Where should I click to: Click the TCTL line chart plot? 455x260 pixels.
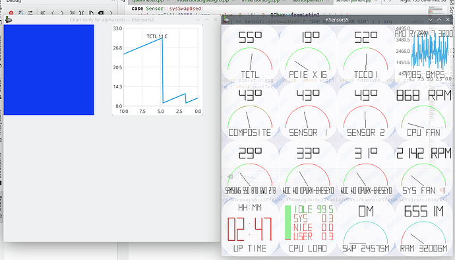(158, 70)
